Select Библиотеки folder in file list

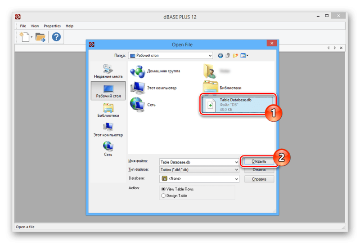(x=222, y=87)
